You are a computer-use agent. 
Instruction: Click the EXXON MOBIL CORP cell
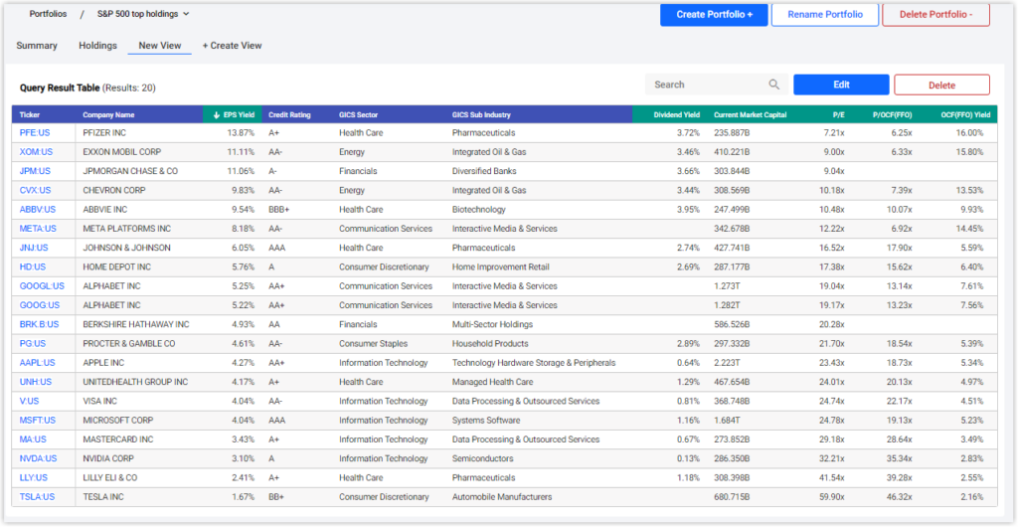(122, 152)
